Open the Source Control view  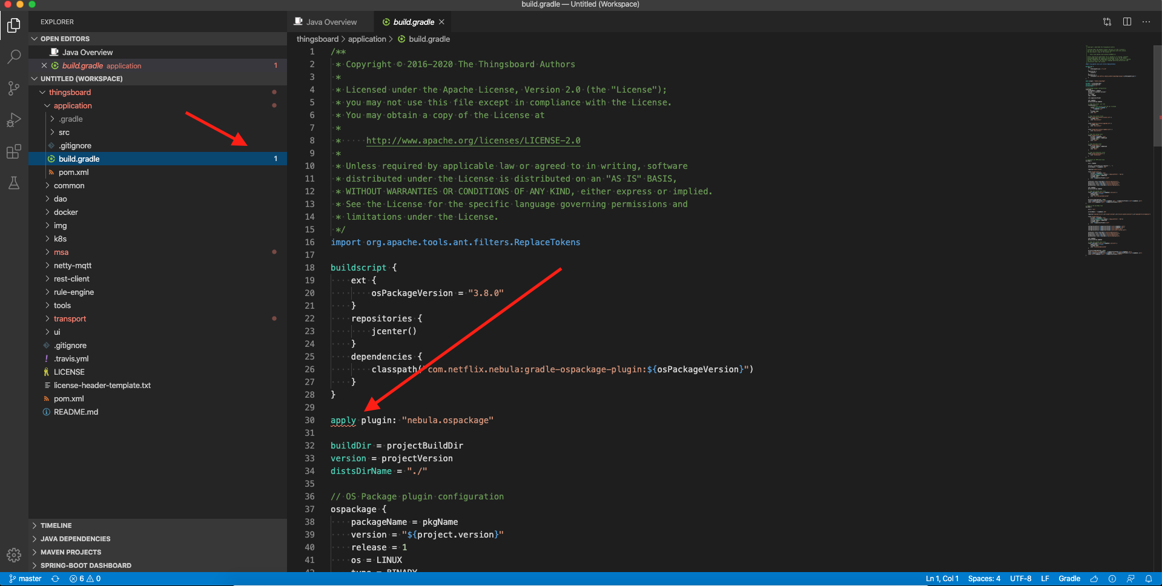pos(13,88)
